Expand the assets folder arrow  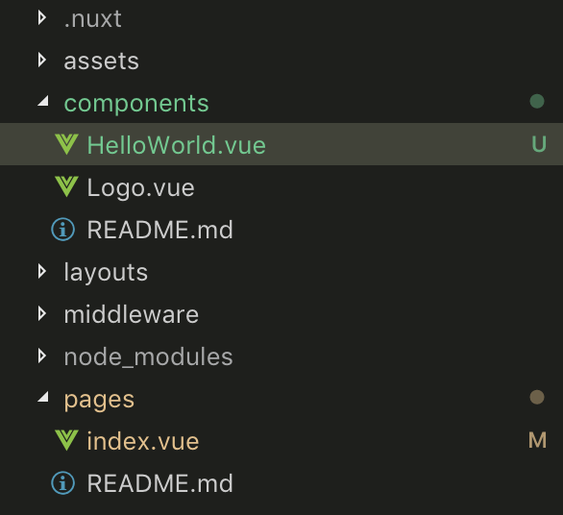pos(42,60)
